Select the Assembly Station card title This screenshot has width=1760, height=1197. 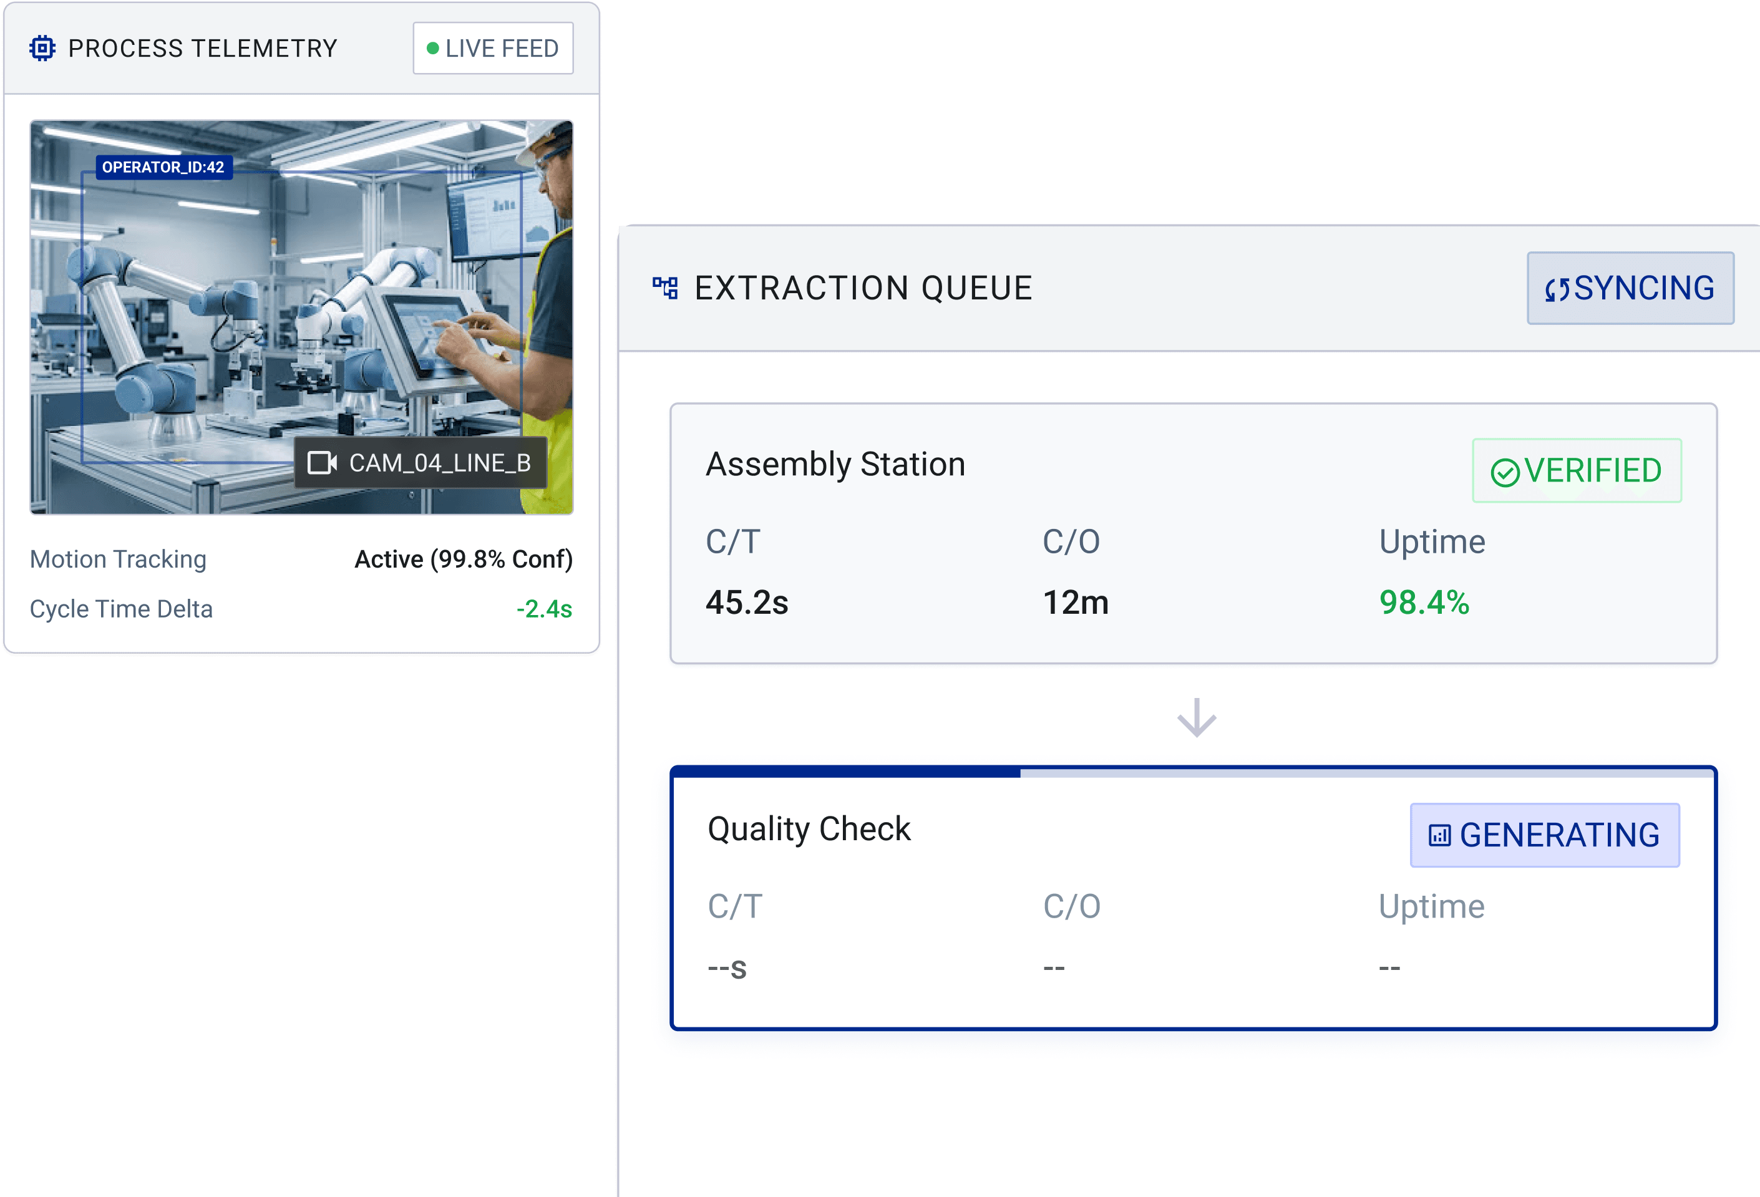(835, 464)
